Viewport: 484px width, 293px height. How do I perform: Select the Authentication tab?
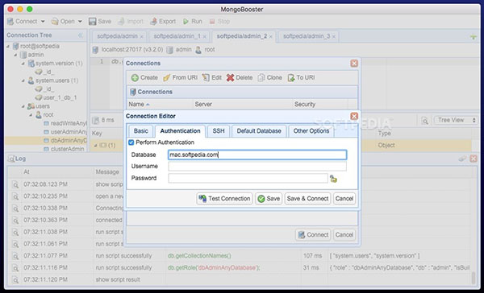point(180,131)
